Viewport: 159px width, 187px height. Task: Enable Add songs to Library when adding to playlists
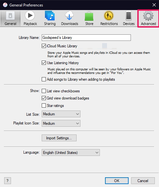click(44, 79)
